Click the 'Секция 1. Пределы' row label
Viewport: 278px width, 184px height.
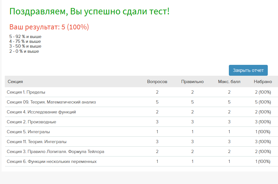coord(26,92)
